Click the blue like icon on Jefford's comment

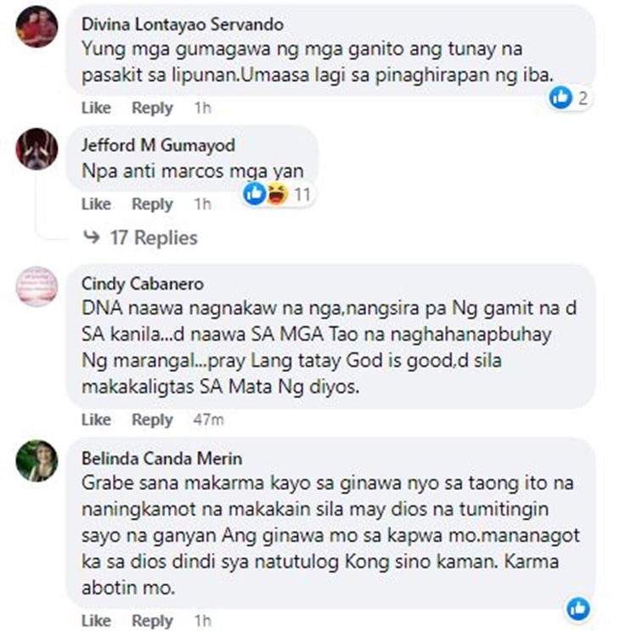click(x=255, y=194)
